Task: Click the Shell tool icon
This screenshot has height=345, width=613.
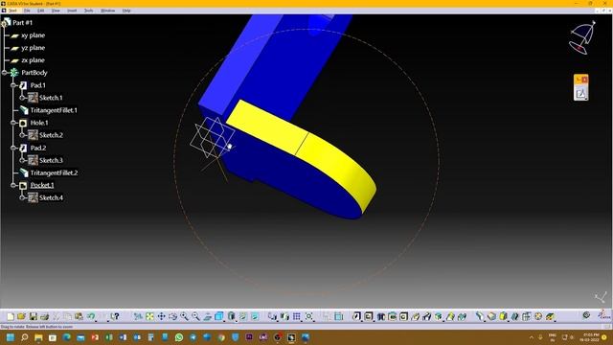Action: coord(515,316)
